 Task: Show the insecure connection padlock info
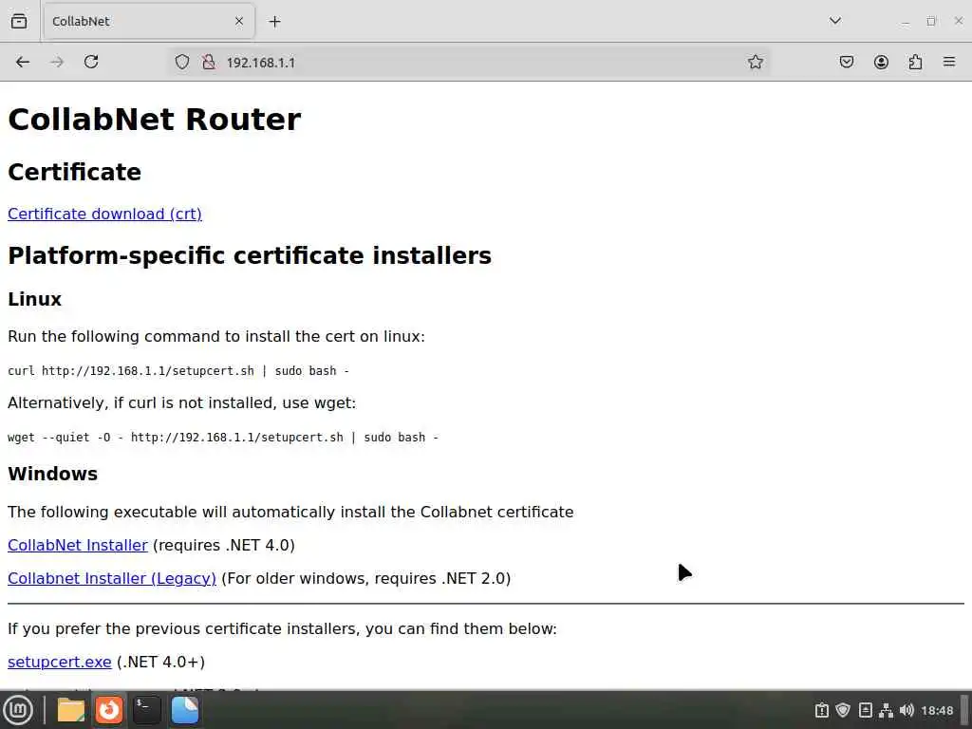click(x=209, y=62)
